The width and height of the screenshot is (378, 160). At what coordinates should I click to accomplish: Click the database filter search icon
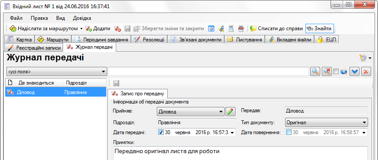(343, 72)
